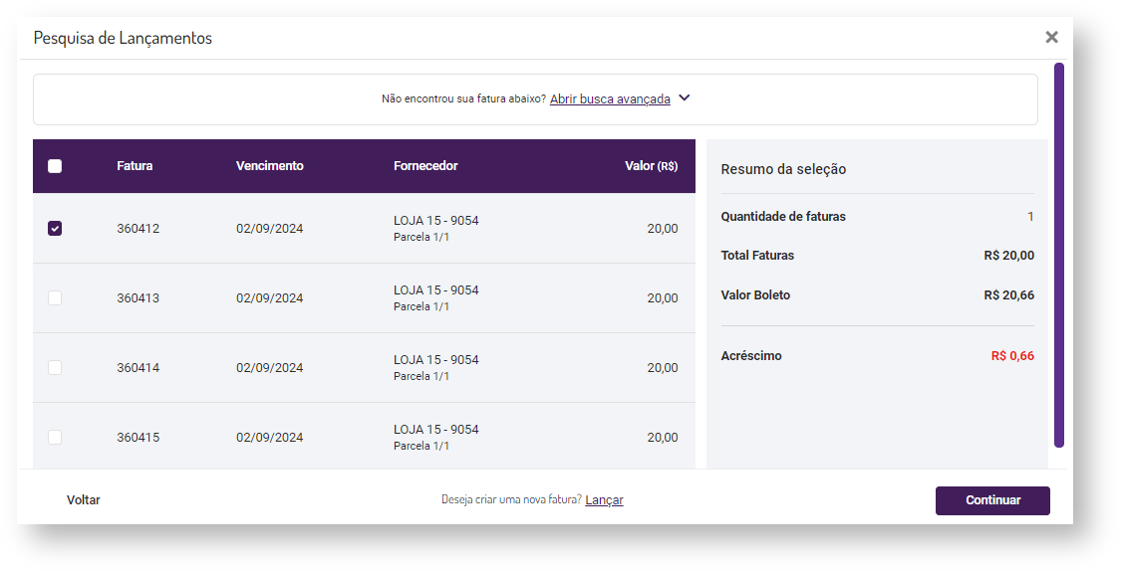Close the Pesquisa de Lançamentos dialog
The height and width of the screenshot is (572, 1121).
pyautogui.click(x=1051, y=37)
